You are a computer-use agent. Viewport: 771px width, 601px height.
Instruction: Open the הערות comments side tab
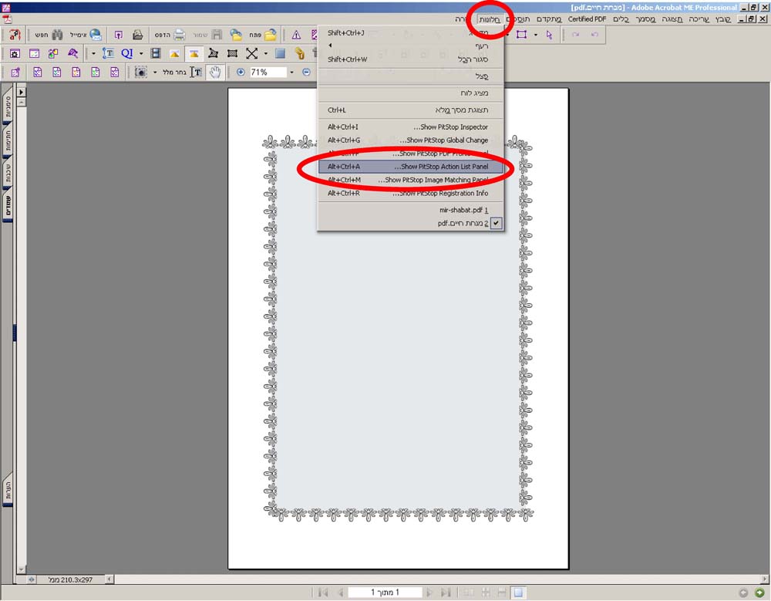(8, 489)
